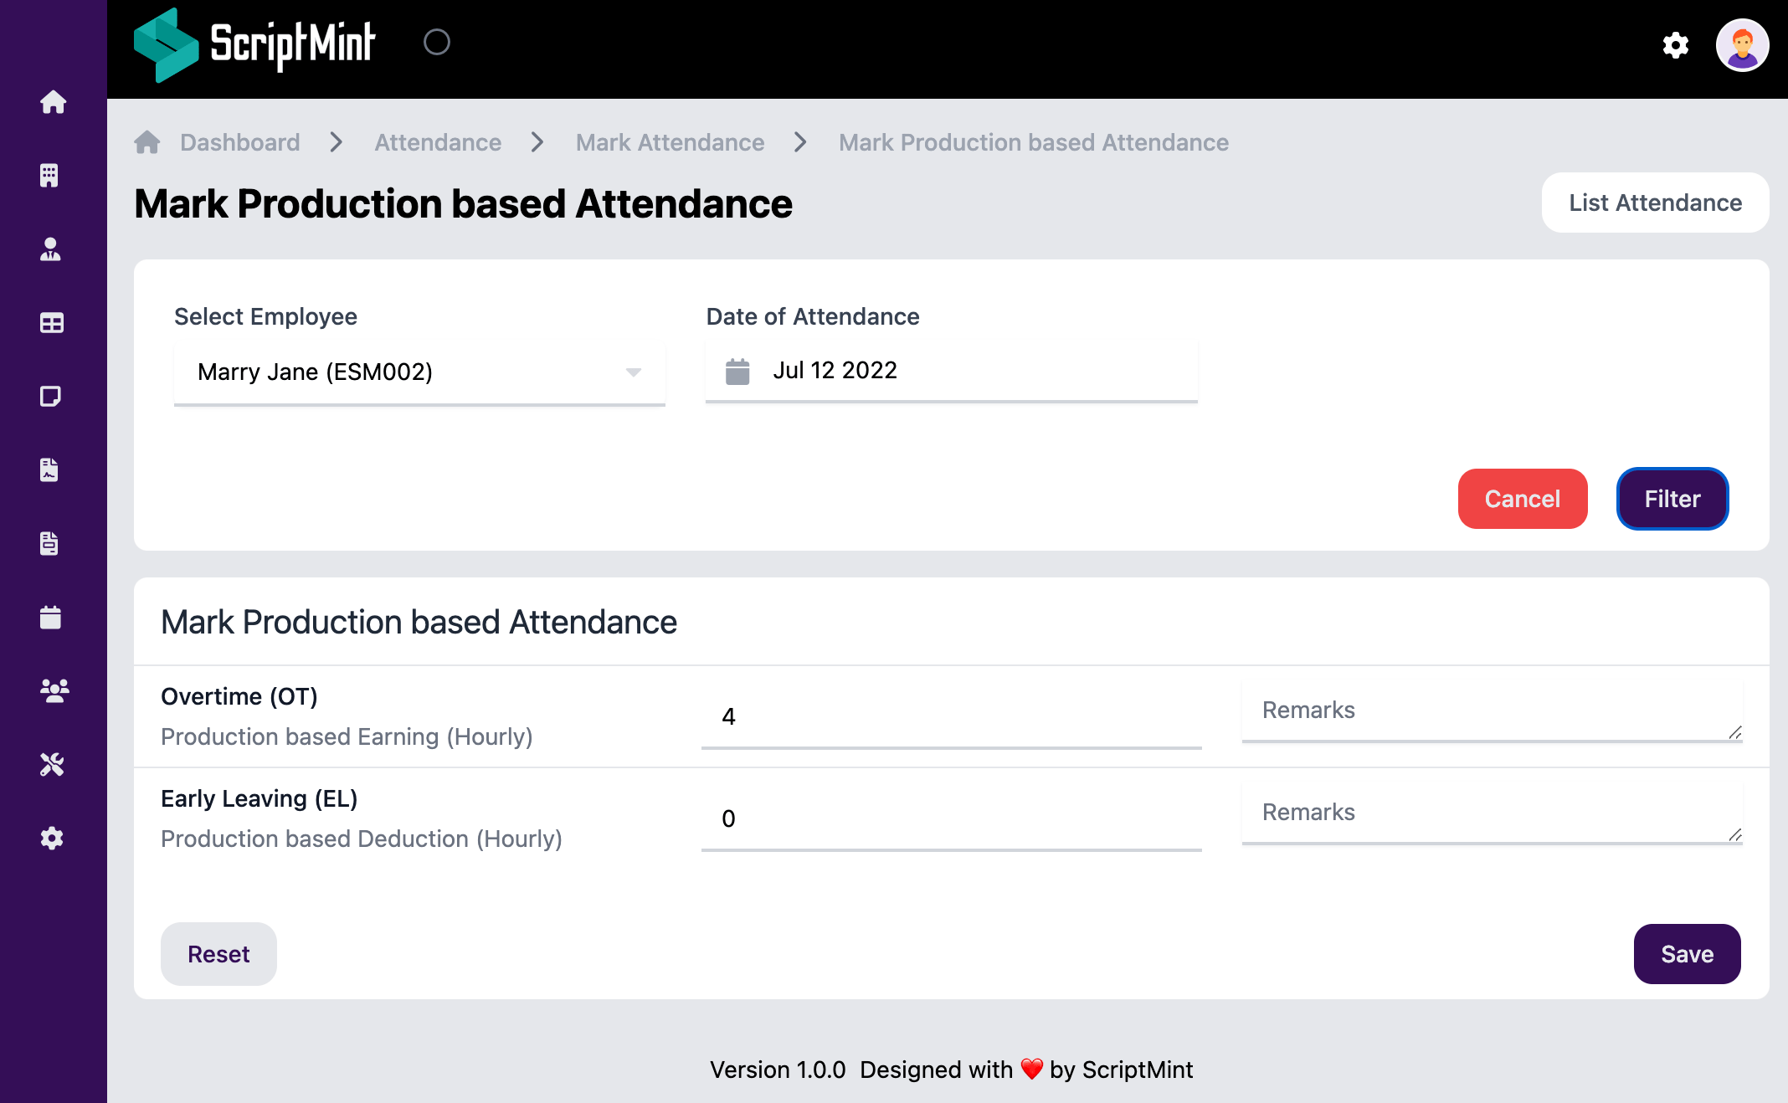This screenshot has width=1788, height=1103.
Task: Open the List Attendance page
Action: (x=1655, y=203)
